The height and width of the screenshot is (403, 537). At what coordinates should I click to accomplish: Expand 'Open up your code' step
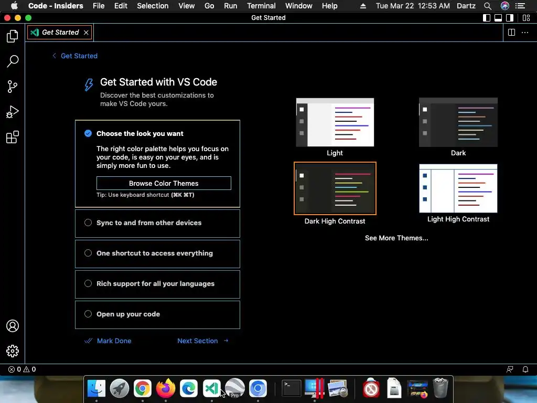tap(157, 315)
